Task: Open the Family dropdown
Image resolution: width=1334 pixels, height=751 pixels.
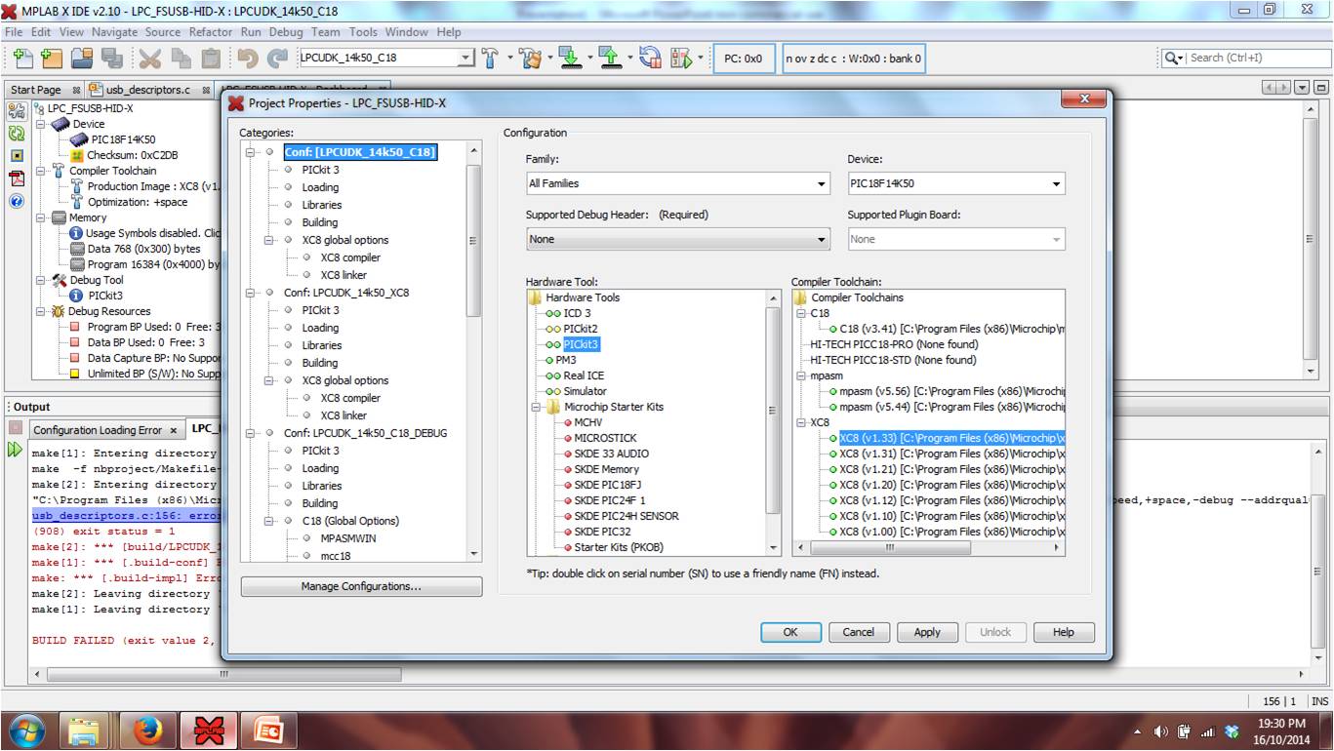Action: 678,183
